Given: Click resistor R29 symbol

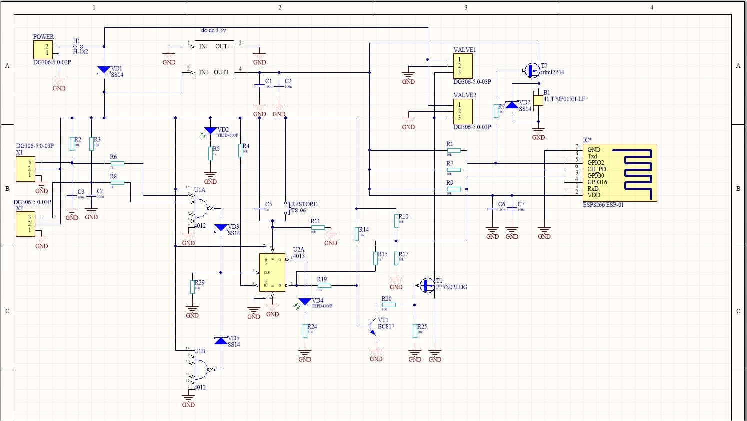Looking at the screenshot, I should point(193,287).
